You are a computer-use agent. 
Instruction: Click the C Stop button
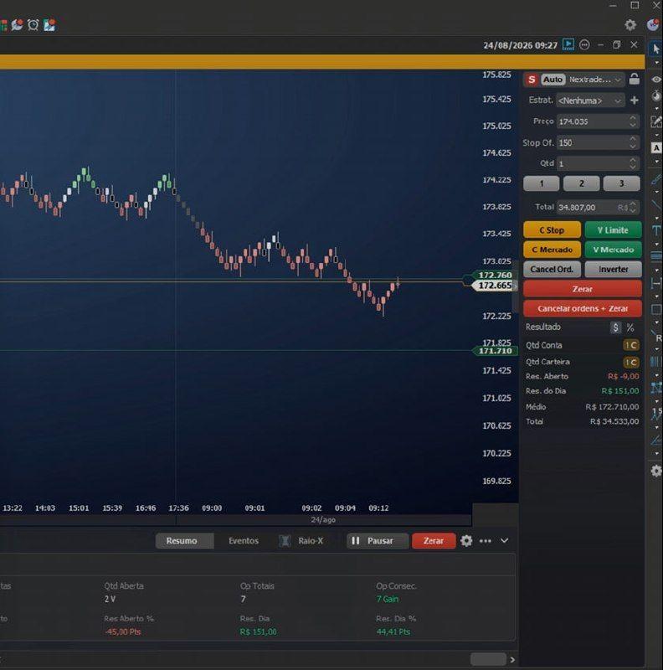[x=552, y=229]
